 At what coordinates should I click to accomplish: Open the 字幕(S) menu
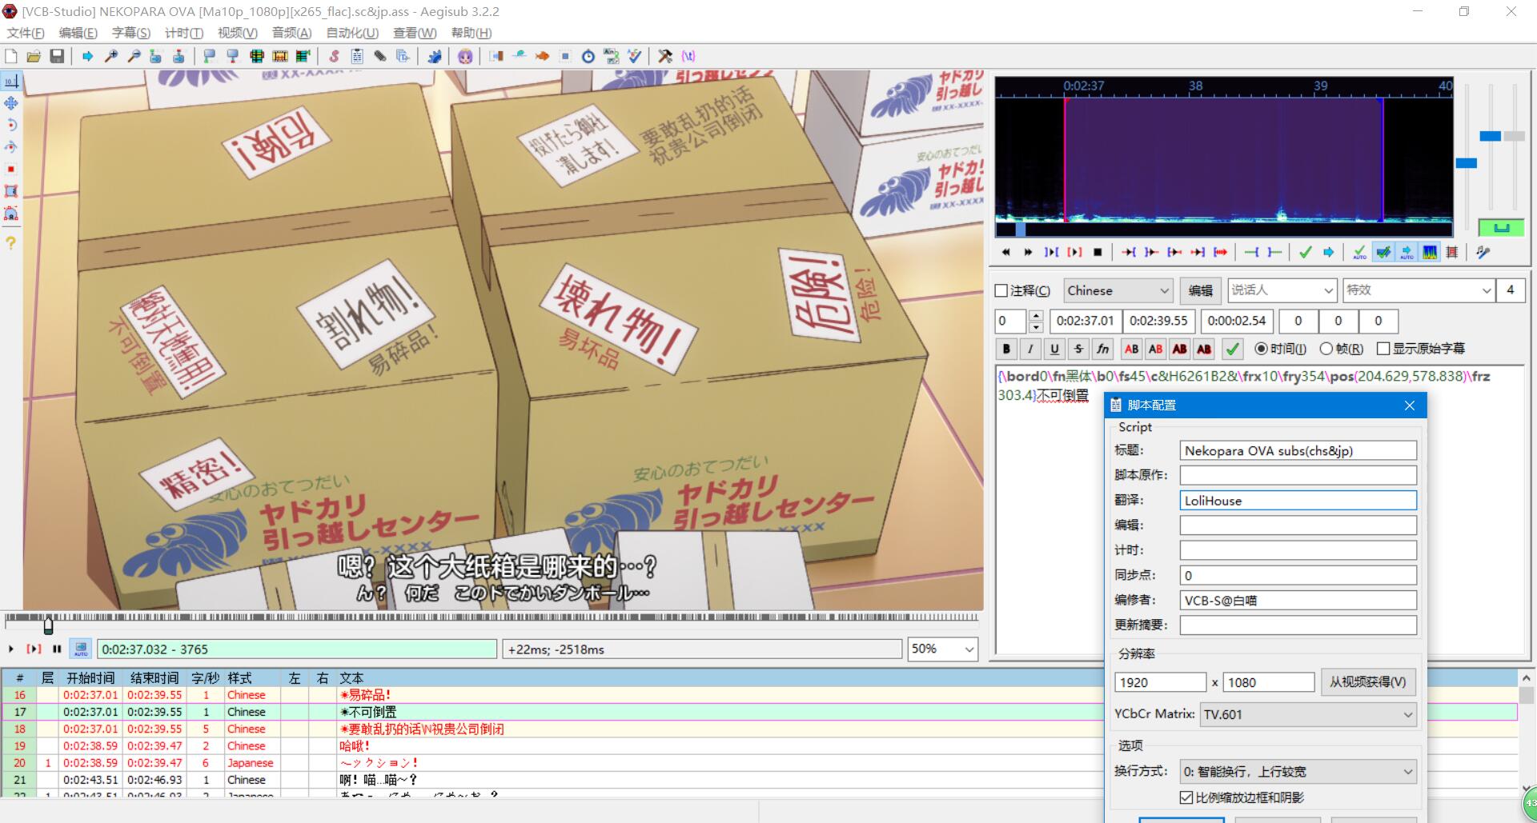pos(130,33)
